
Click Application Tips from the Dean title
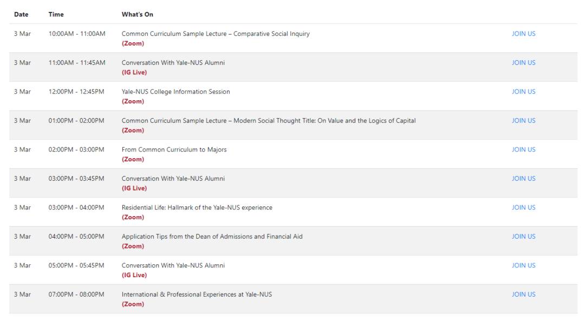pyautogui.click(x=212, y=237)
